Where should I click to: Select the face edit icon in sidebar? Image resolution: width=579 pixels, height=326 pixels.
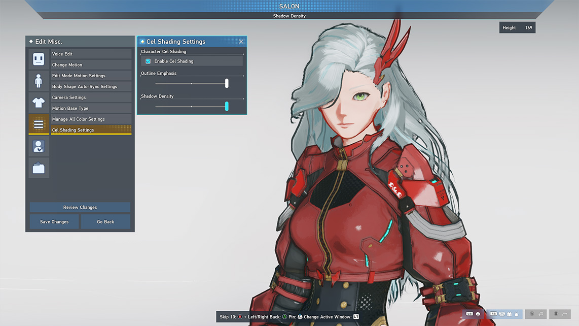(39, 60)
